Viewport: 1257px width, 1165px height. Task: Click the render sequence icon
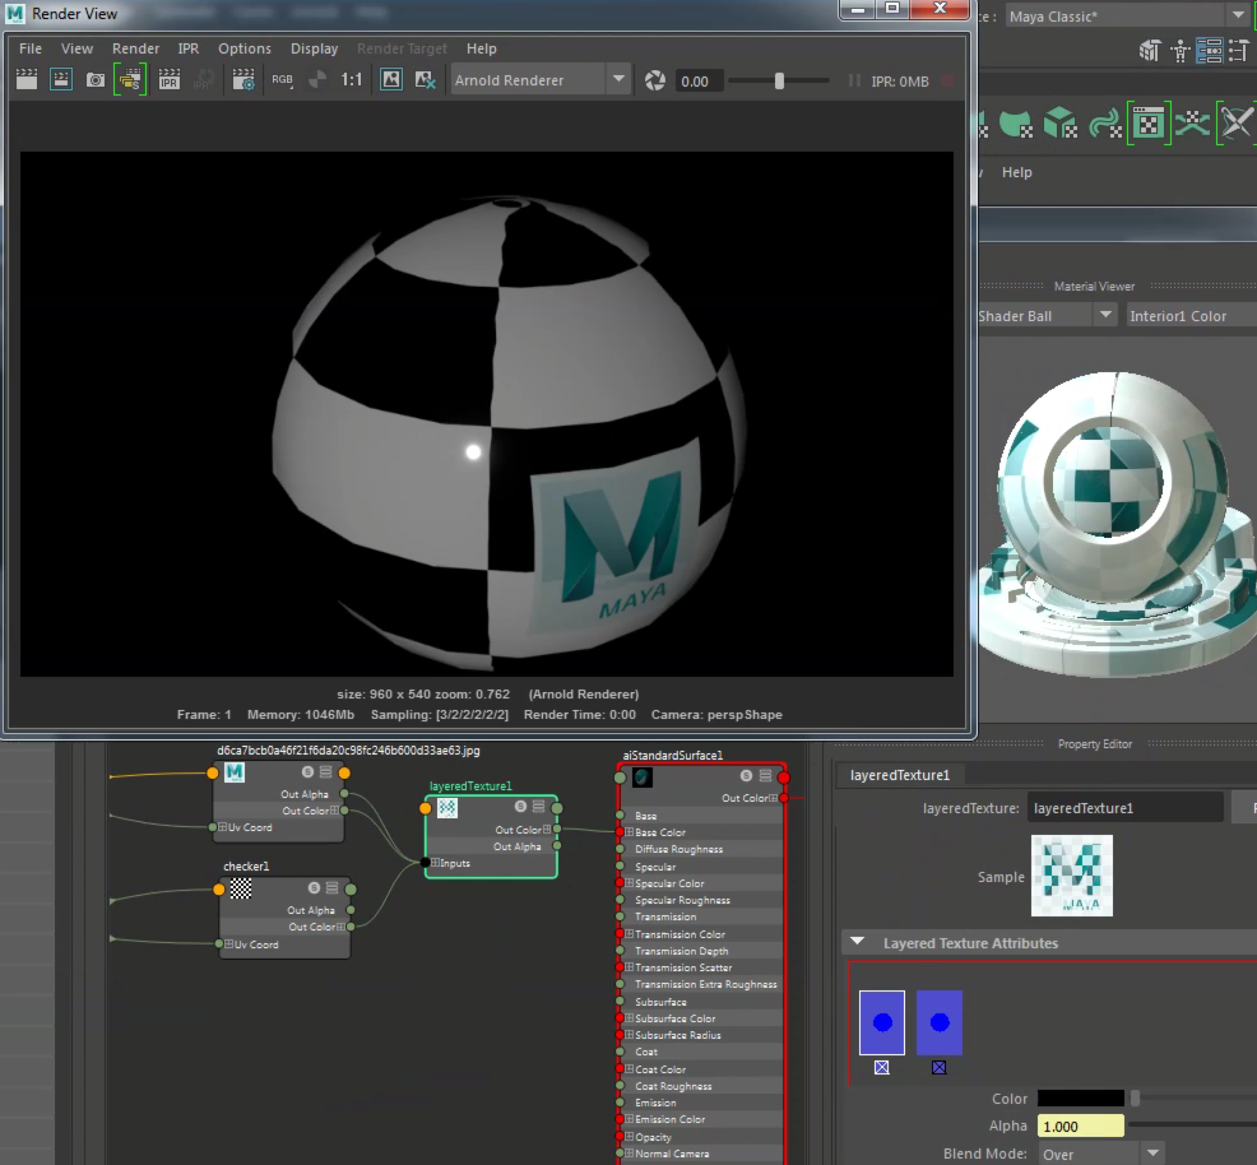click(x=131, y=80)
